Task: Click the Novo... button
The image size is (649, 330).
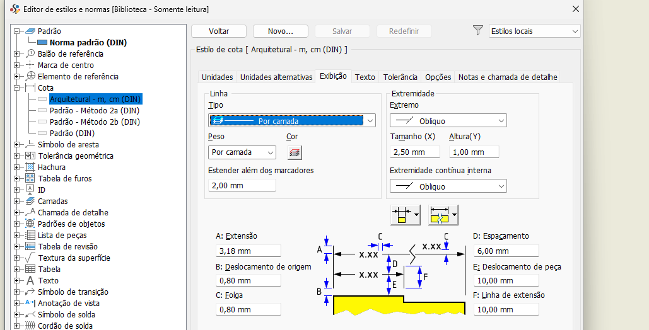Action: [x=281, y=31]
